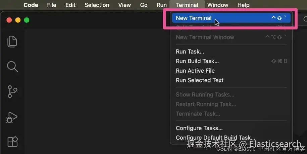Open the Explorer files icon in sidebar
Screen dimensions: 307x154
(12, 42)
